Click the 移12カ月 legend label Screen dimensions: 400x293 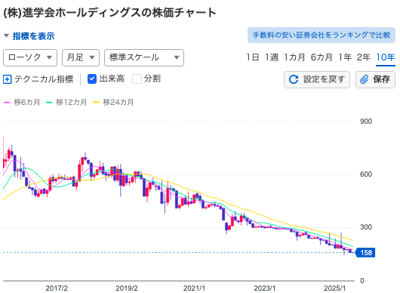coord(72,103)
